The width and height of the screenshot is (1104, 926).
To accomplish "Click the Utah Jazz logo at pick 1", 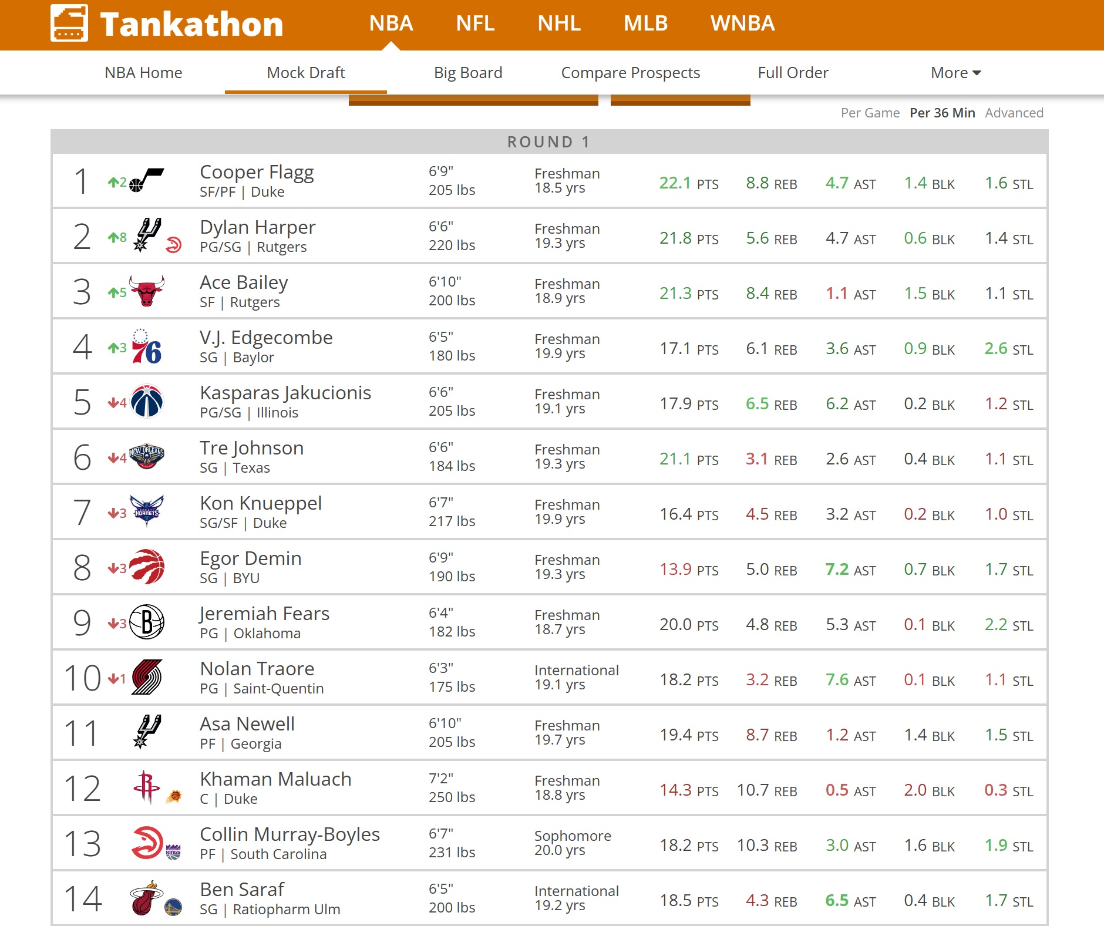I will (147, 180).
